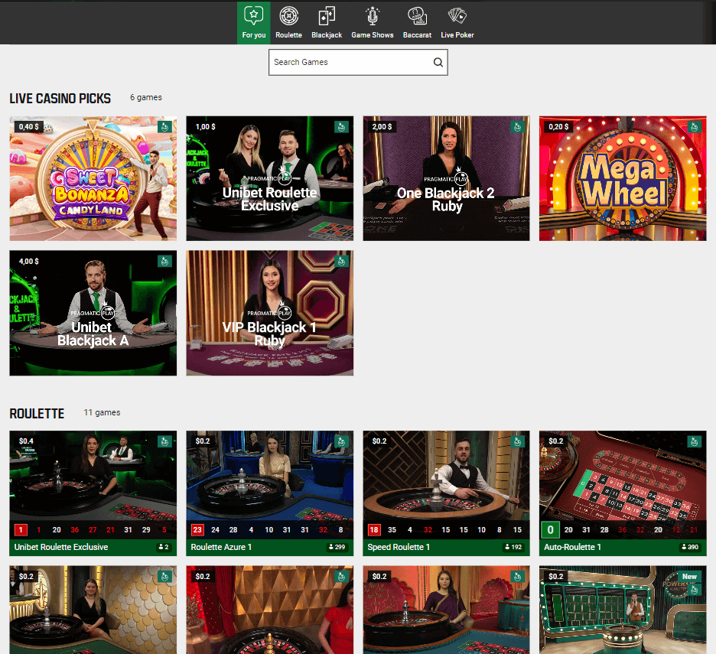Image resolution: width=716 pixels, height=654 pixels.
Task: Click the 192 players badge on Speed Roulette 1
Action: pos(514,547)
